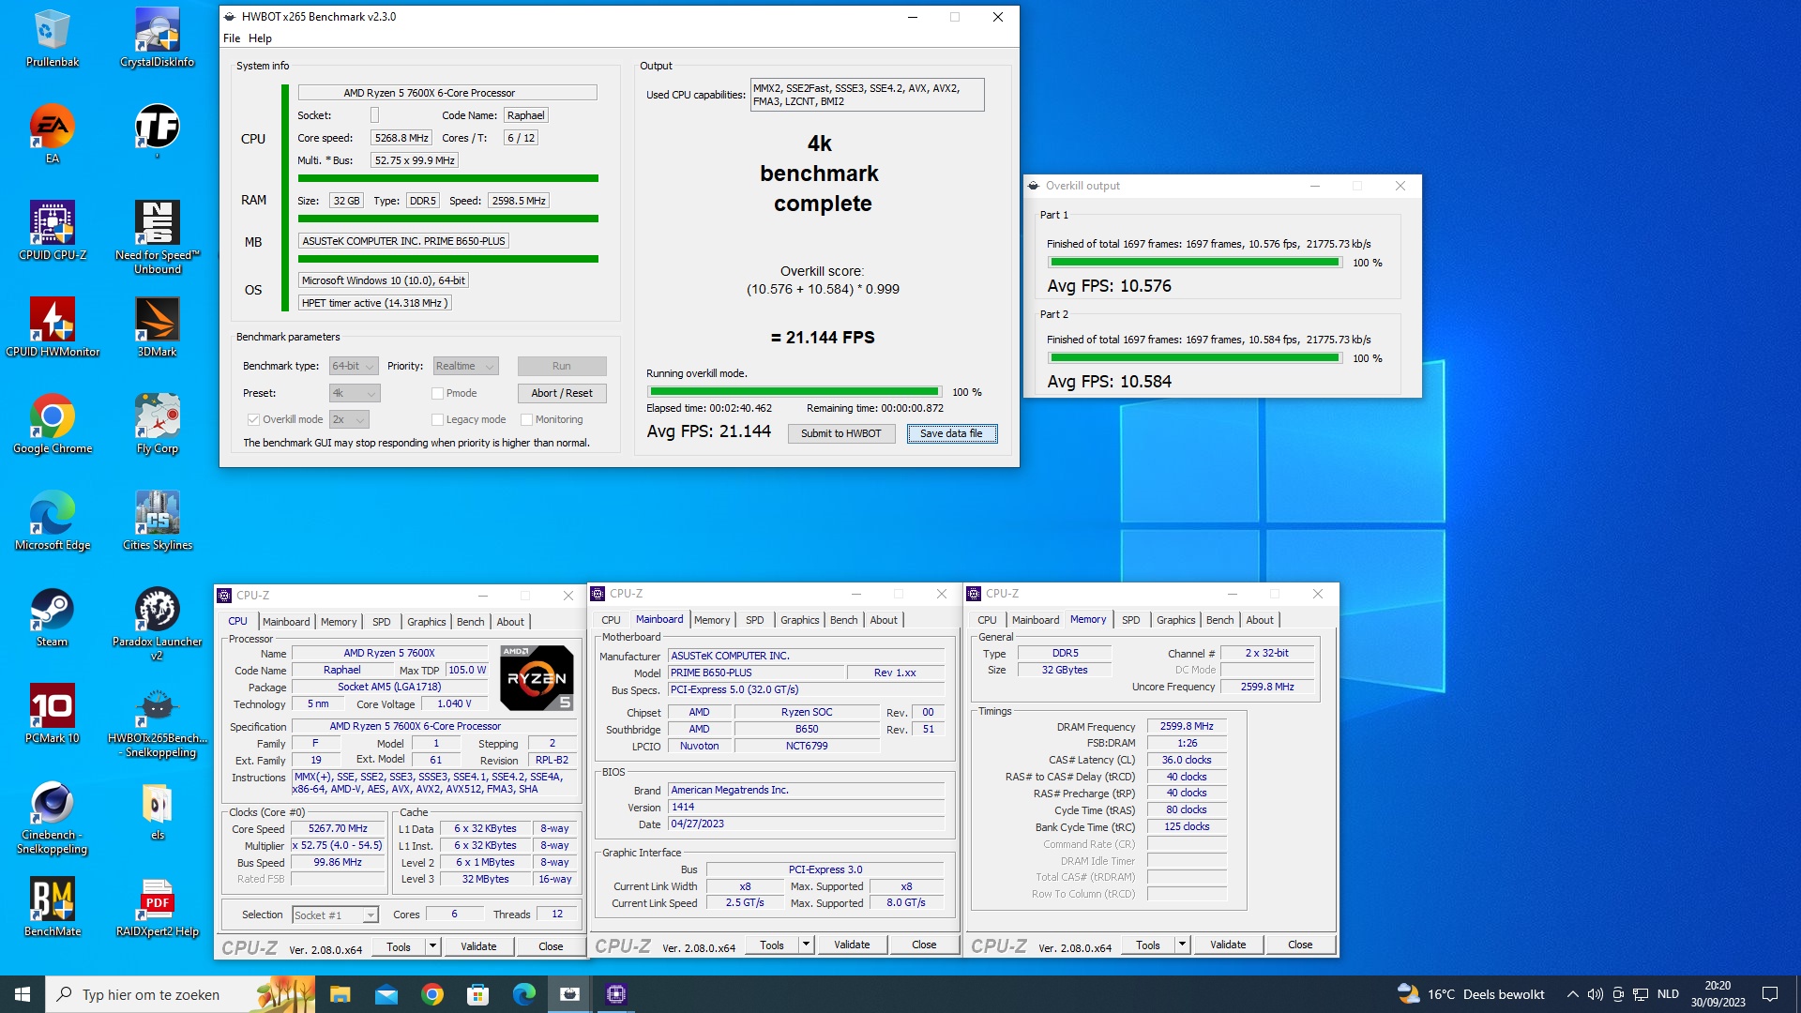The image size is (1801, 1013).
Task: Open Google Chrome desktop shortcut
Action: pyautogui.click(x=53, y=424)
